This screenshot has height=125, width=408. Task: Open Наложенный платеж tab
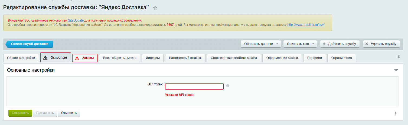click(x=185, y=58)
